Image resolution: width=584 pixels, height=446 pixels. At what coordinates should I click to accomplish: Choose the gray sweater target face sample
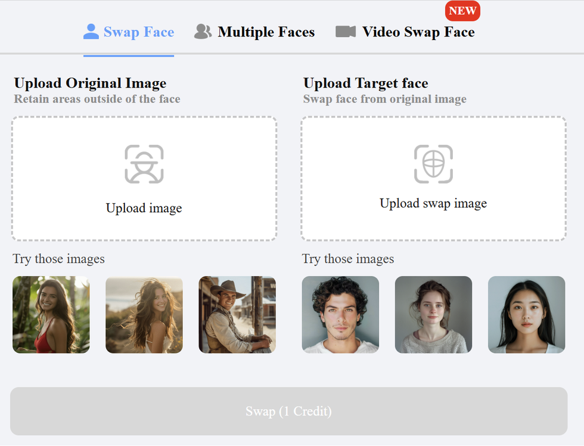pos(433,314)
